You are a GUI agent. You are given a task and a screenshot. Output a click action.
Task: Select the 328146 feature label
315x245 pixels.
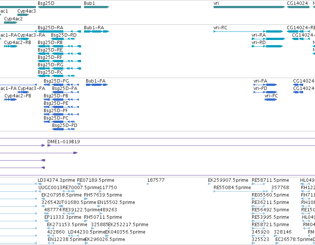coord(283,232)
